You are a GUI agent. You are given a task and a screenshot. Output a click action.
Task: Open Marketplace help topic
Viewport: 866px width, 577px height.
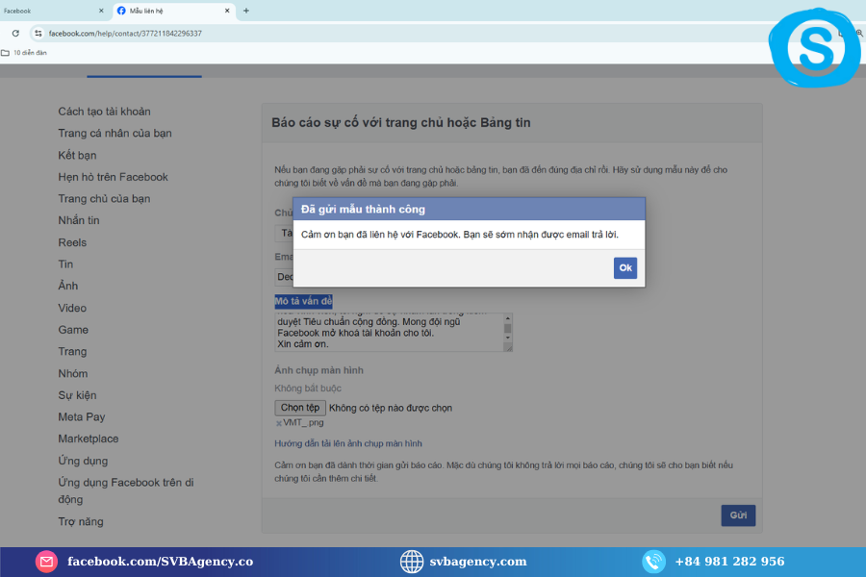pyautogui.click(x=89, y=439)
